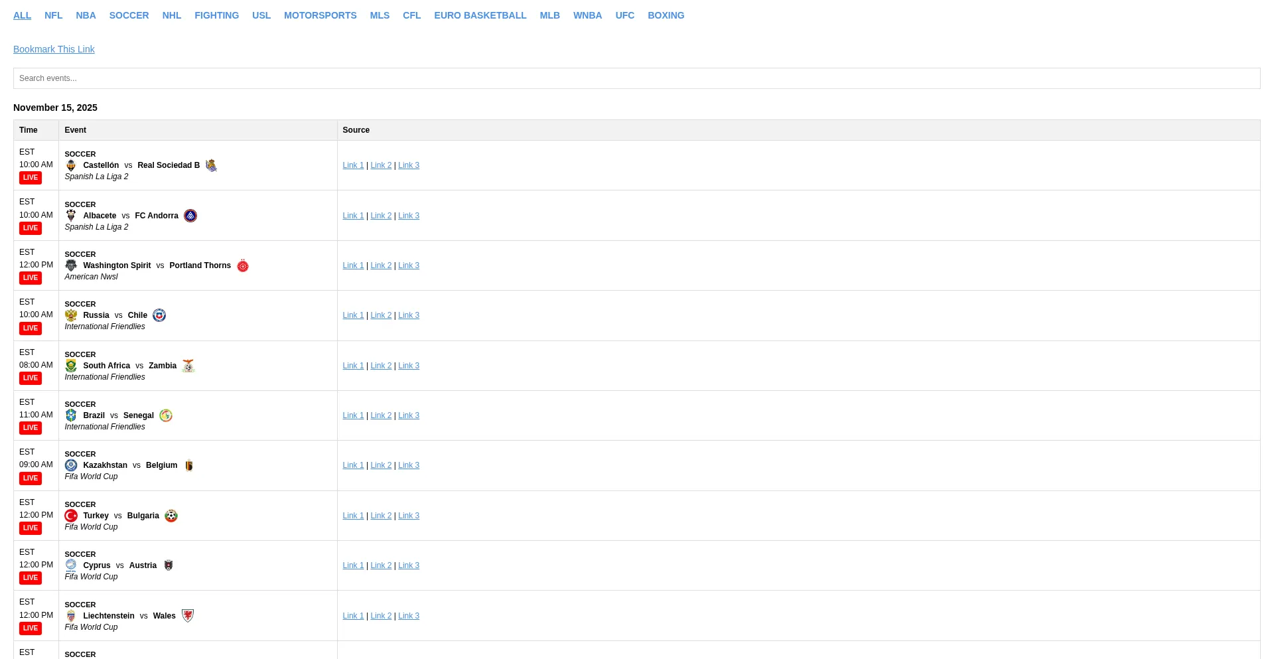
Task: Click the Senegal team logo icon
Action: coord(166,415)
